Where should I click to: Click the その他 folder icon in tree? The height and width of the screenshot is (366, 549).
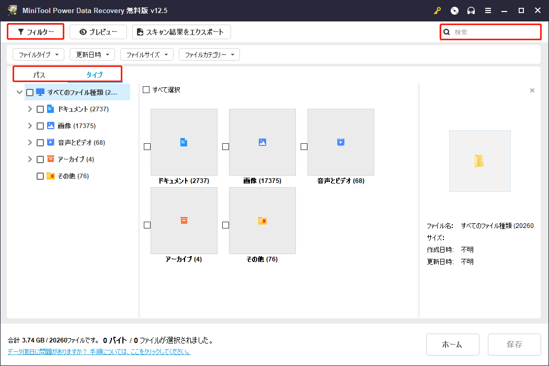[x=50, y=176]
